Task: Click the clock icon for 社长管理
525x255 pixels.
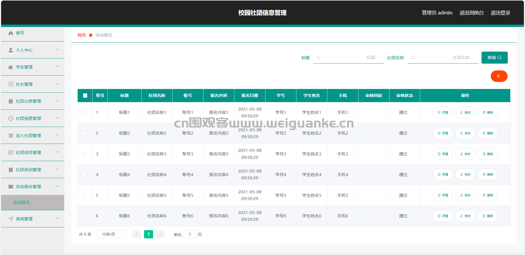Action: click(x=11, y=84)
